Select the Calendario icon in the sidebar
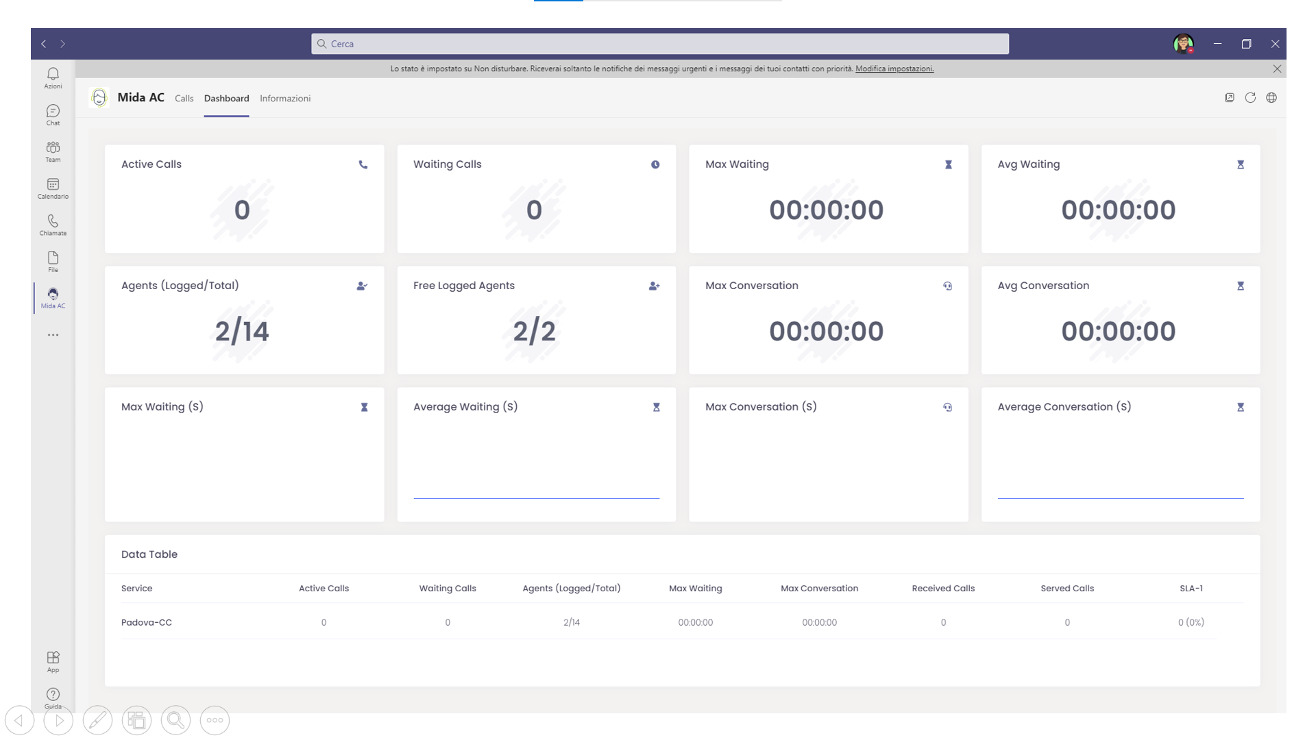The image size is (1316, 740). tap(53, 188)
